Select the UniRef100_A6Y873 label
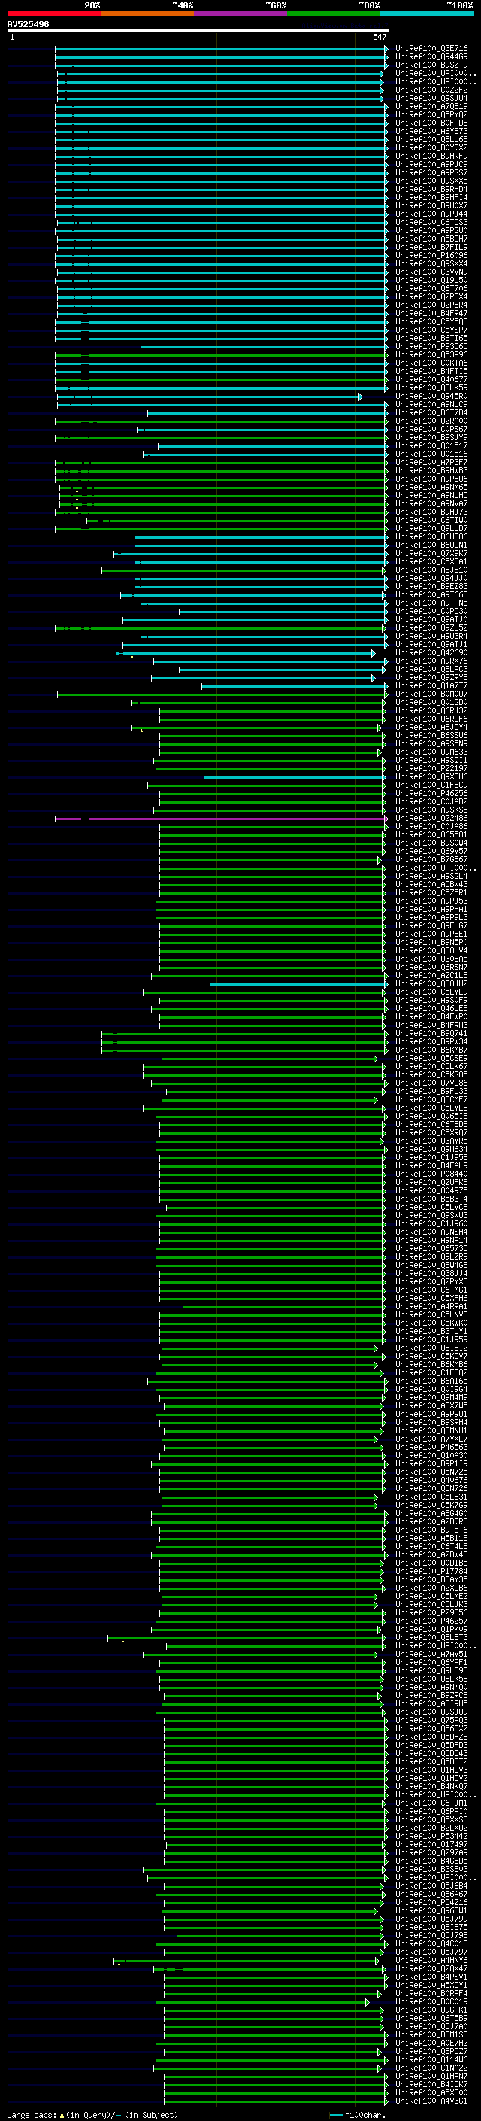 [x=431, y=131]
